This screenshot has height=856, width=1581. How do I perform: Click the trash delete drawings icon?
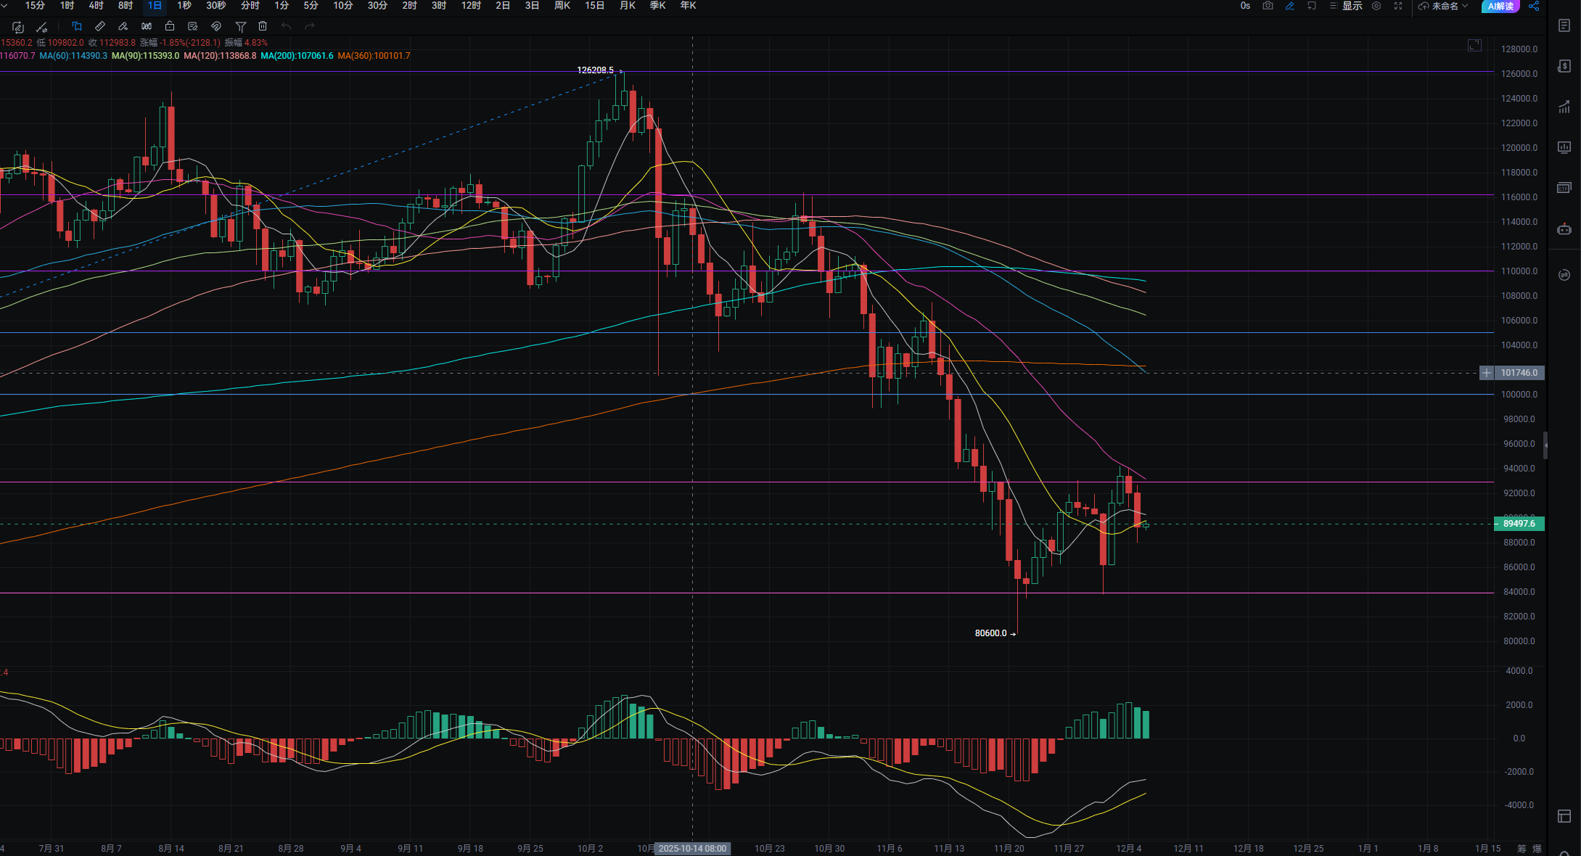pyautogui.click(x=263, y=26)
